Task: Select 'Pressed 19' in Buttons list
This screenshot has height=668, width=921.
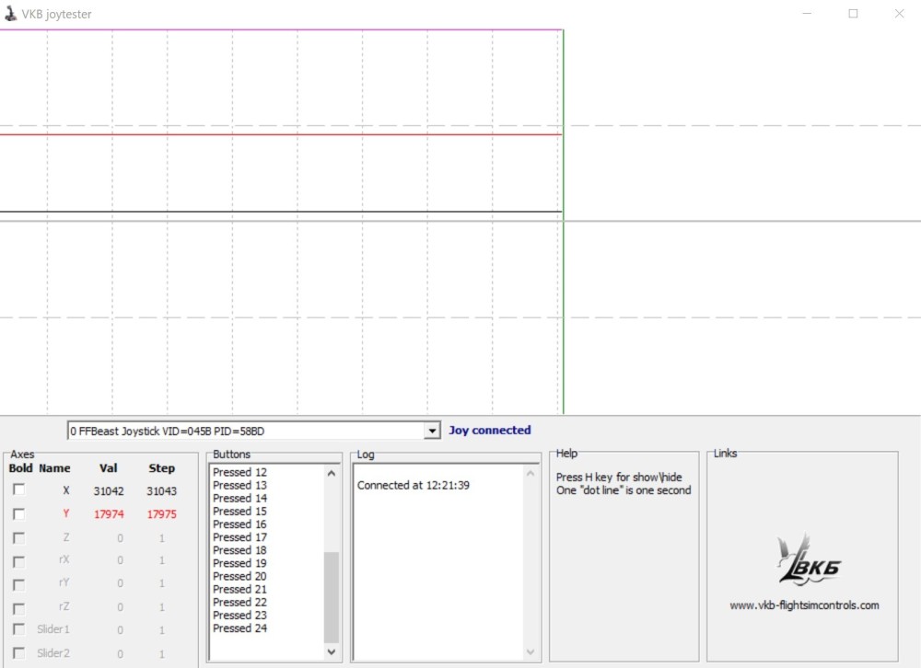Action: click(239, 563)
